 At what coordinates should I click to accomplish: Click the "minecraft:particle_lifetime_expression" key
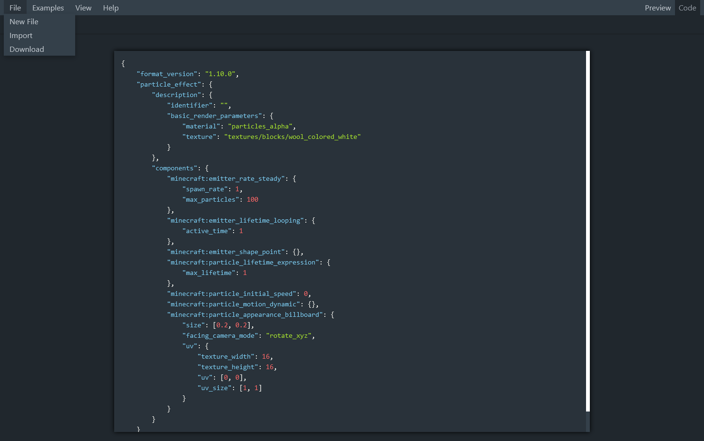point(243,262)
